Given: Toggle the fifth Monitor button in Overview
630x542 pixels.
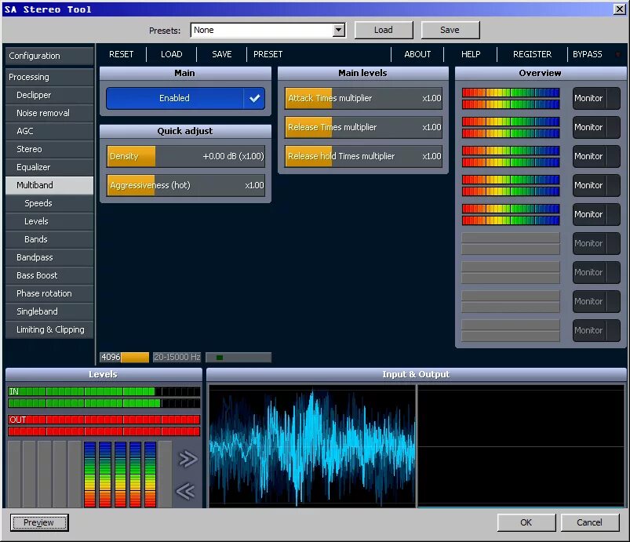Looking at the screenshot, I should (x=596, y=214).
